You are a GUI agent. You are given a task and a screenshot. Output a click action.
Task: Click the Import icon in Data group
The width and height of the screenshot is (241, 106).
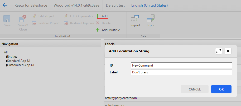[135, 18]
